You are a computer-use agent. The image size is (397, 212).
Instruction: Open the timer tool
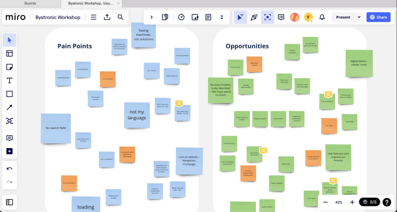(x=181, y=17)
